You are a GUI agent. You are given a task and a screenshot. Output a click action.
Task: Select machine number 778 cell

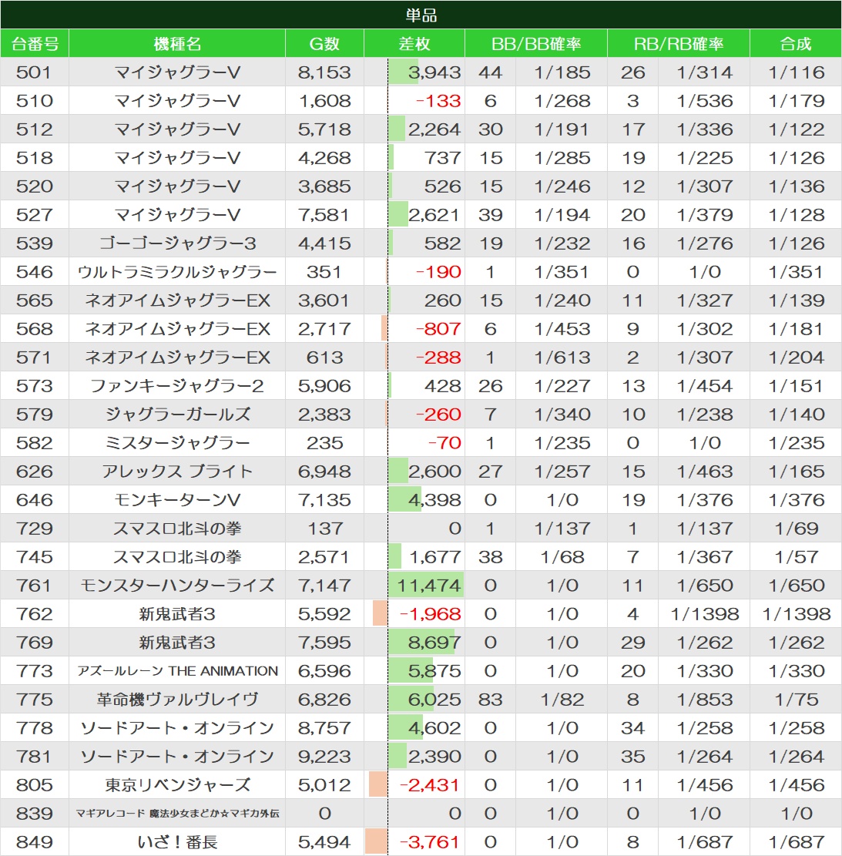click(35, 727)
